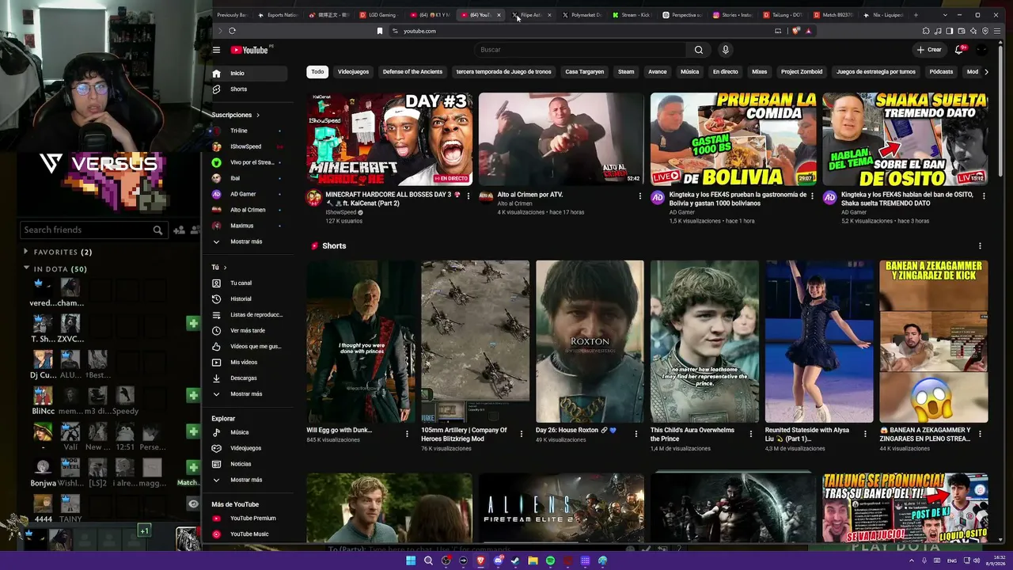Screen dimensions: 1013x570
Task: Collapse the In Dota friends group
Action: click(26, 269)
